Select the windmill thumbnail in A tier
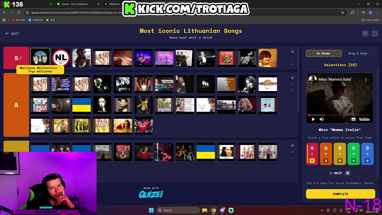 coord(144,105)
